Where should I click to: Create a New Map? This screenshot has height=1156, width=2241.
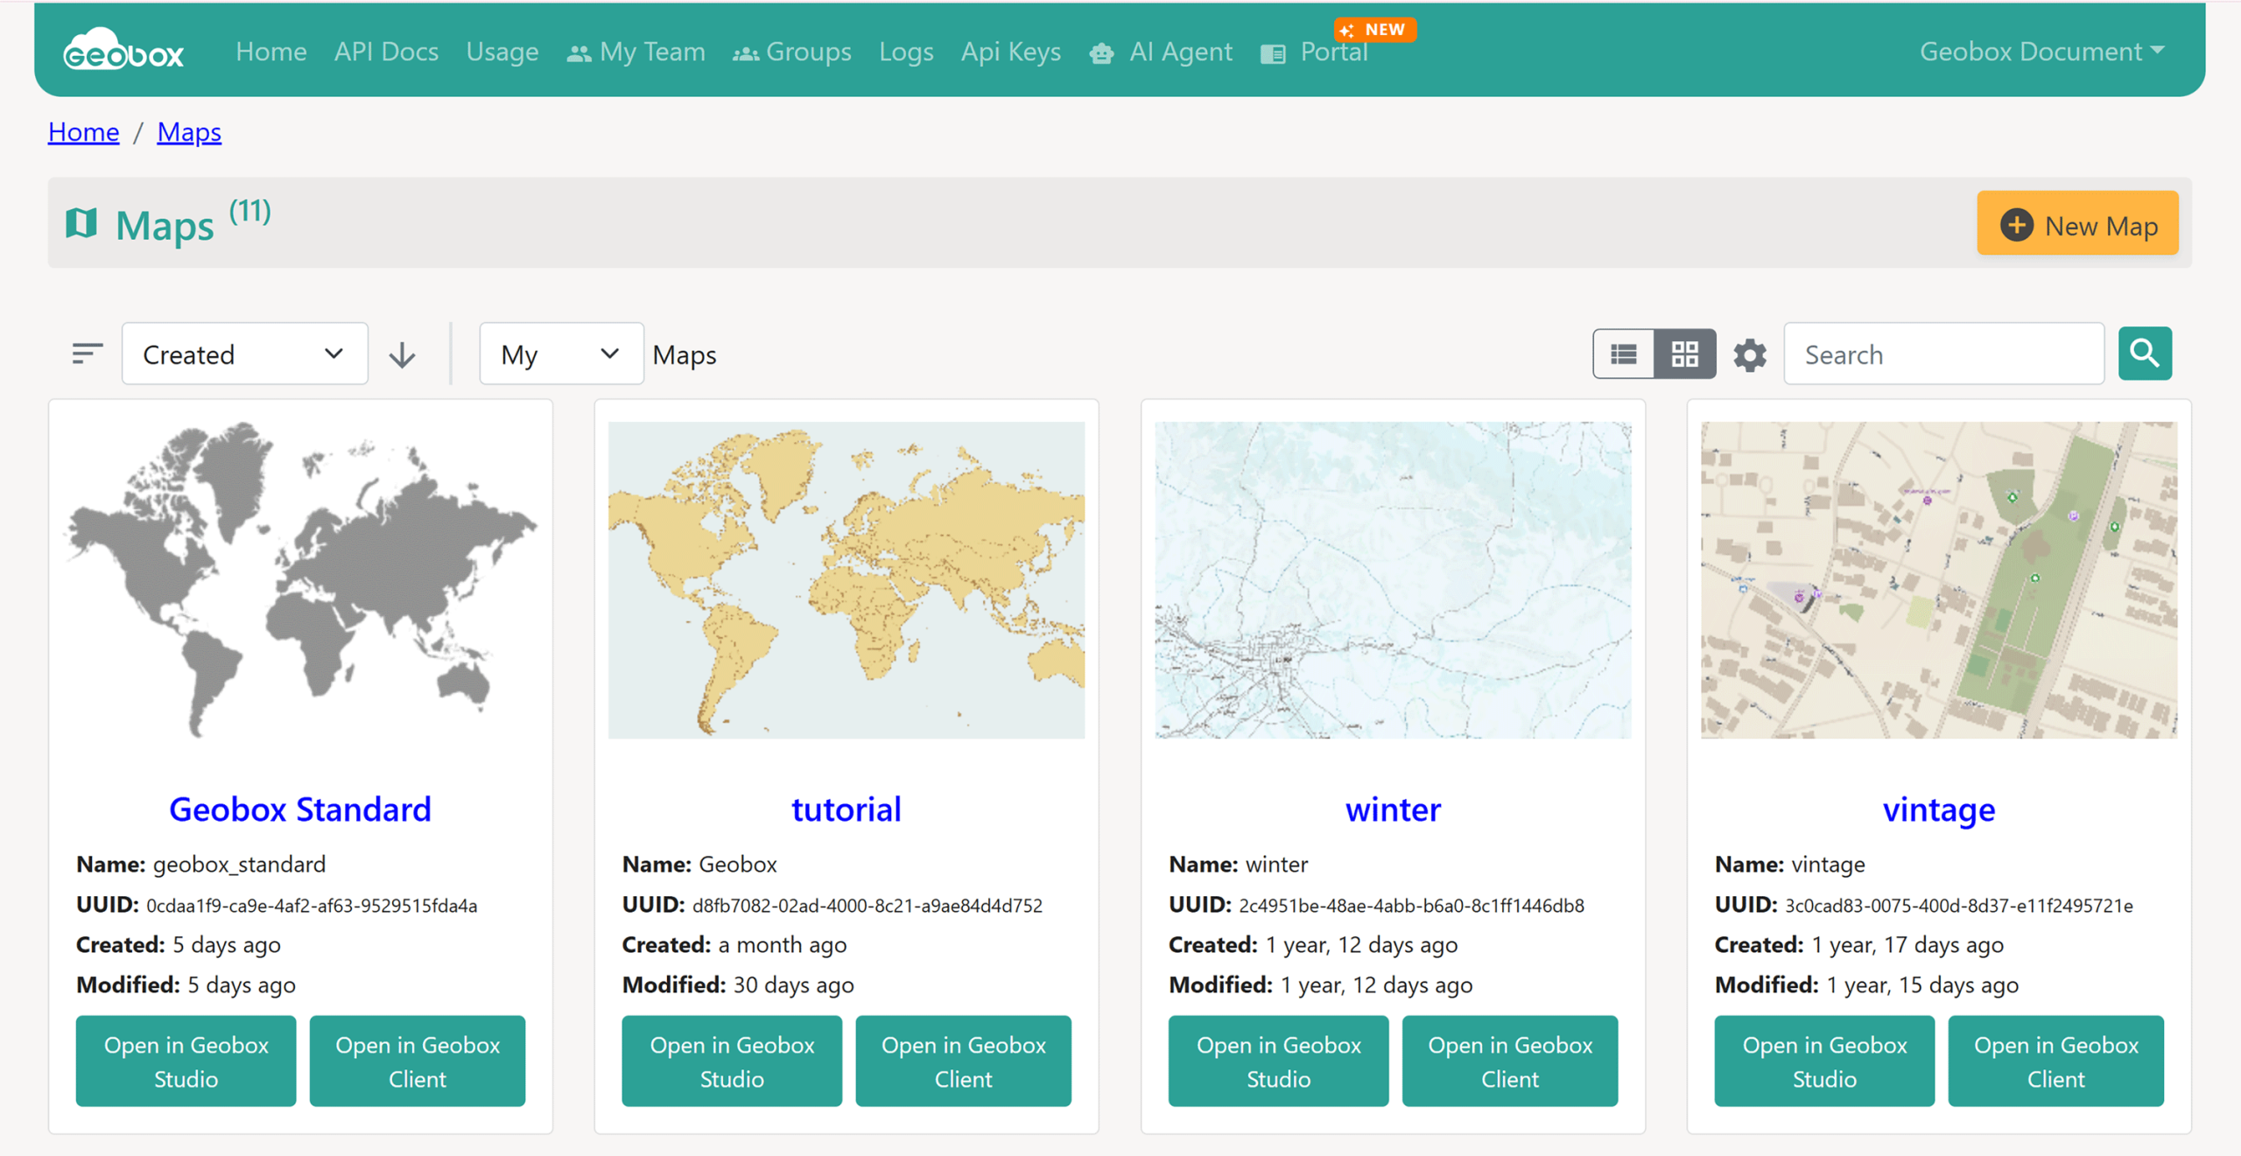[2077, 223]
